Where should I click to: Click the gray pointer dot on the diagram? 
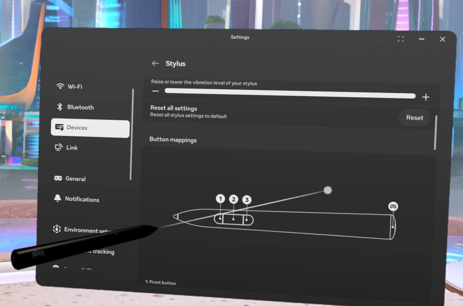(328, 190)
